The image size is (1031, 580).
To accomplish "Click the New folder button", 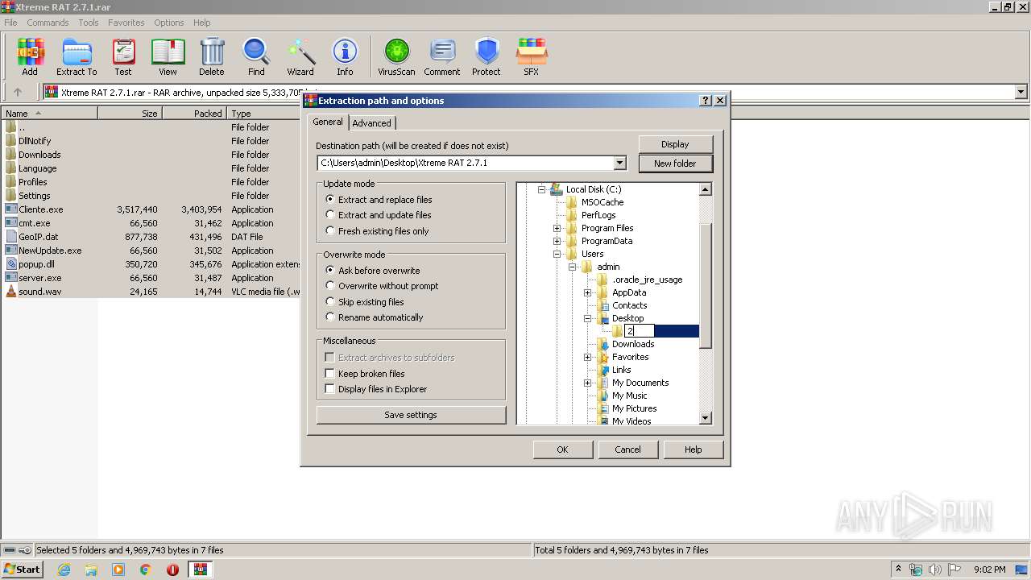I will (675, 164).
